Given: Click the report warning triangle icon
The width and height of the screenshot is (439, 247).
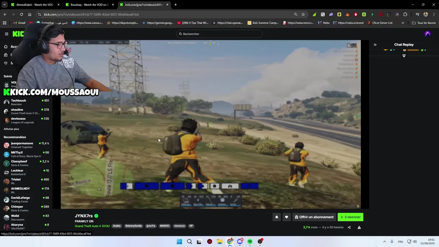Looking at the screenshot, I should [x=359, y=227].
